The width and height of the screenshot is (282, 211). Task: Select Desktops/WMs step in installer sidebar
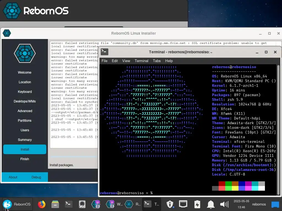click(25, 101)
